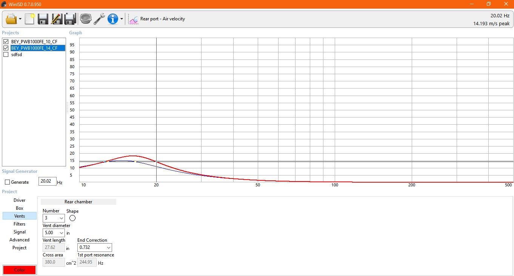514x276 pixels.
Task: Restore down the WinISD window
Action: (489, 4)
